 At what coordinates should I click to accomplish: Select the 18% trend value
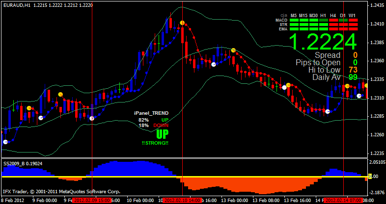point(143,126)
